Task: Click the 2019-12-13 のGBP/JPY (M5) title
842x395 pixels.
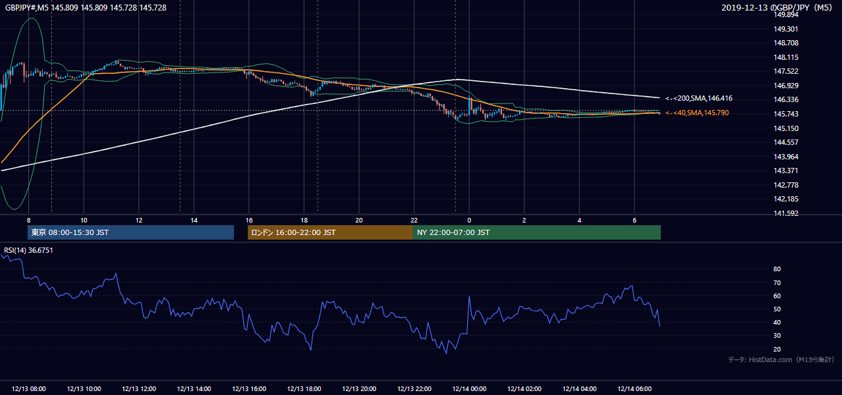Action: [778, 8]
